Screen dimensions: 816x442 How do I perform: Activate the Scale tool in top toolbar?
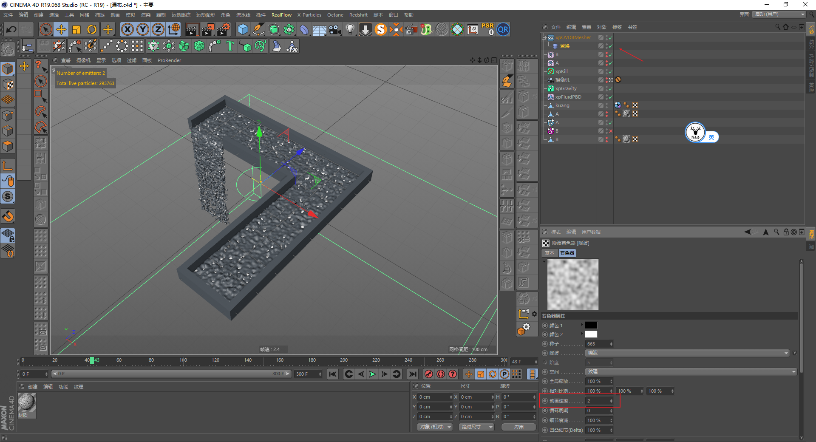(x=76, y=29)
